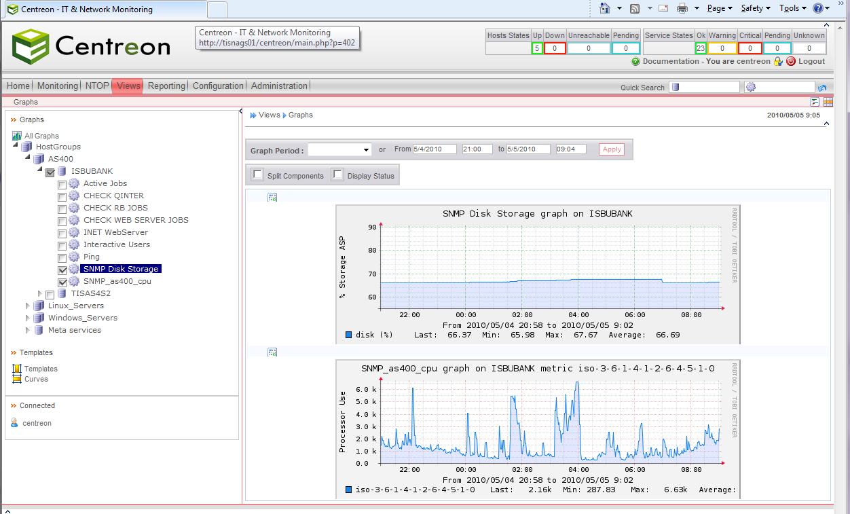
Task: Switch to the Monitoring menu
Action: pos(57,86)
